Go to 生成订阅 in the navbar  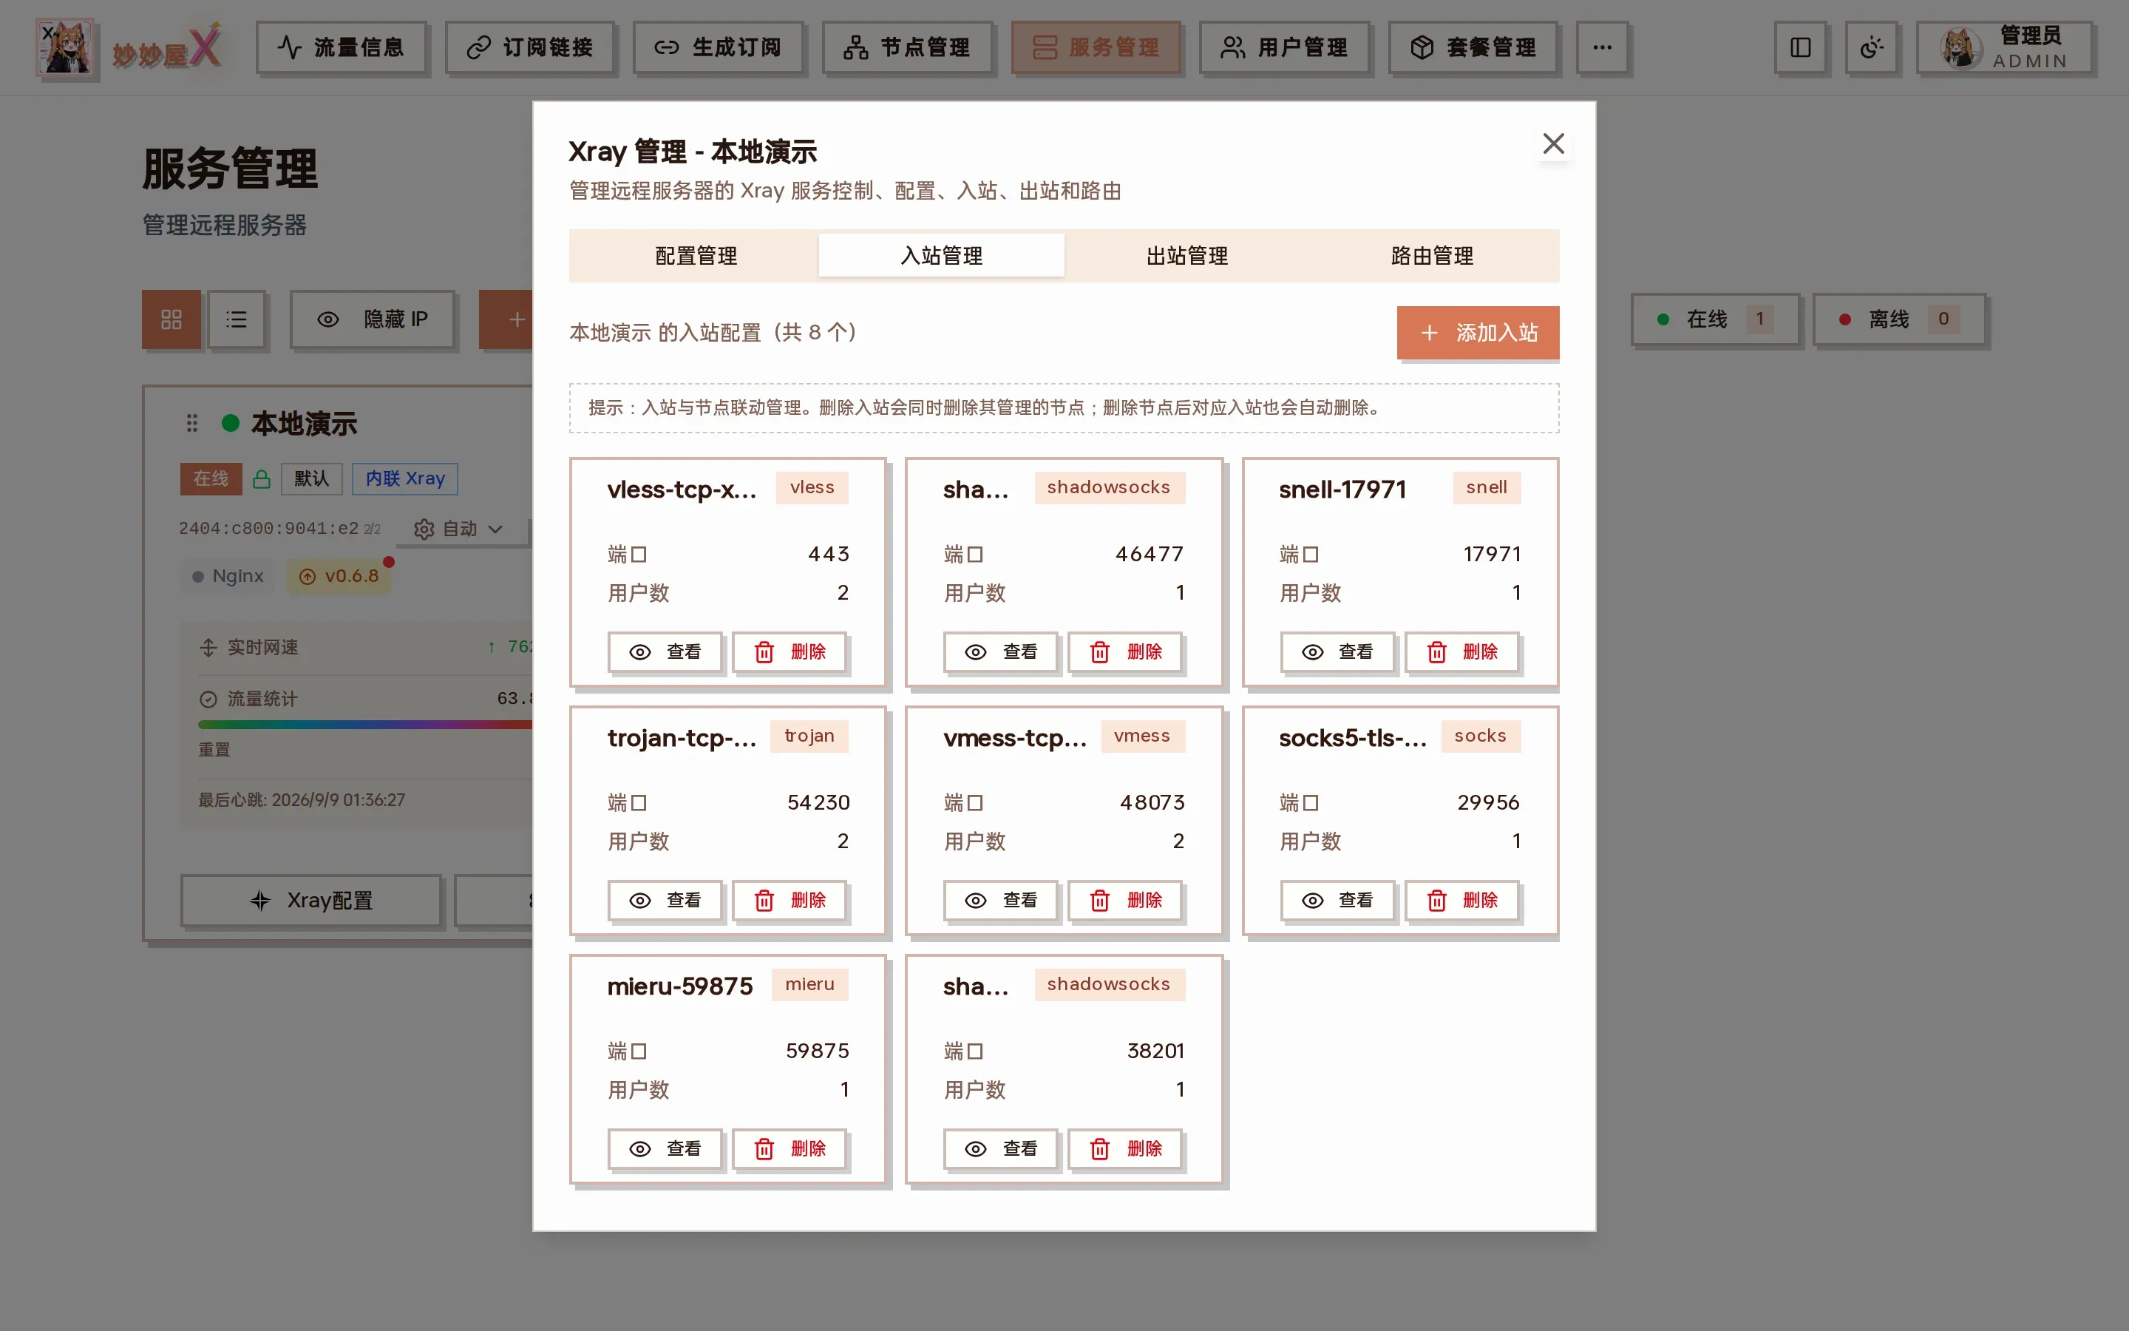click(x=718, y=47)
